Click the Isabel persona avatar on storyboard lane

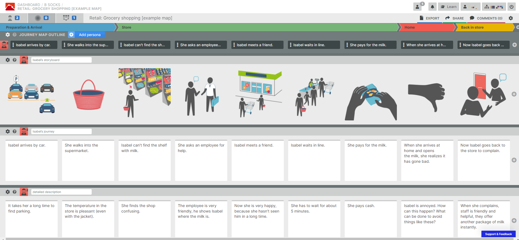tap(24, 60)
